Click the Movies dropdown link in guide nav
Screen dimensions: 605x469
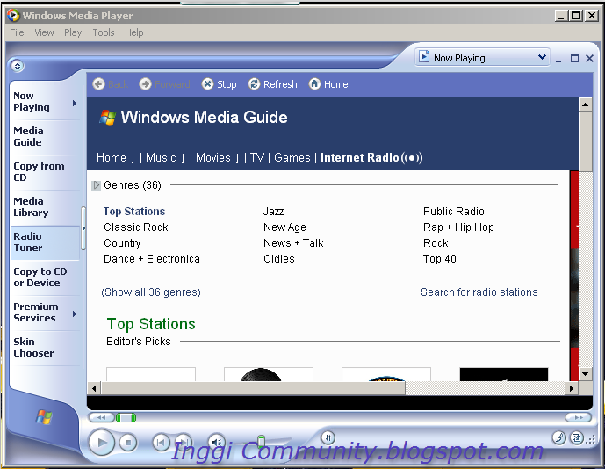point(218,157)
